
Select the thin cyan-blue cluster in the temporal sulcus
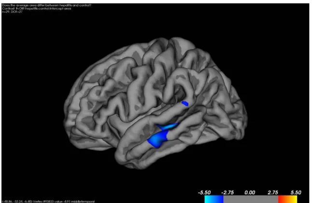pyautogui.click(x=168, y=126)
